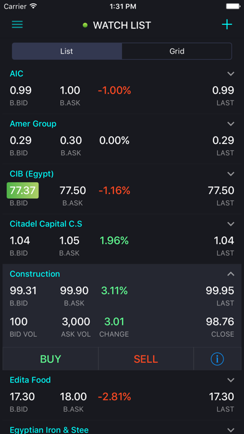Tap the WATCH LIST title
Image resolution: width=244 pixels, height=434 pixels.
[x=122, y=25]
